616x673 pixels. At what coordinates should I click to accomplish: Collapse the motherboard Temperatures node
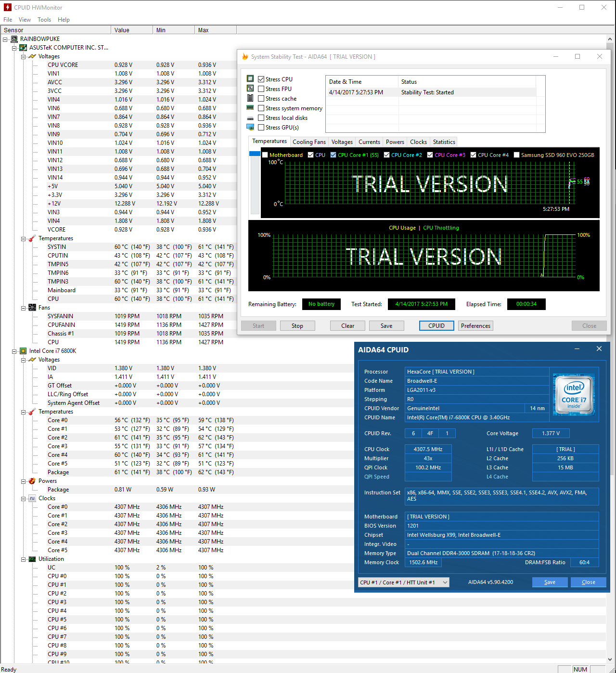click(x=23, y=238)
